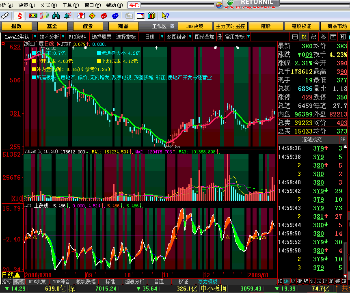Image resolution: width=350 pixels, height=293 pixels.
Task: Toggle the 移 move button
Action: 323,37
